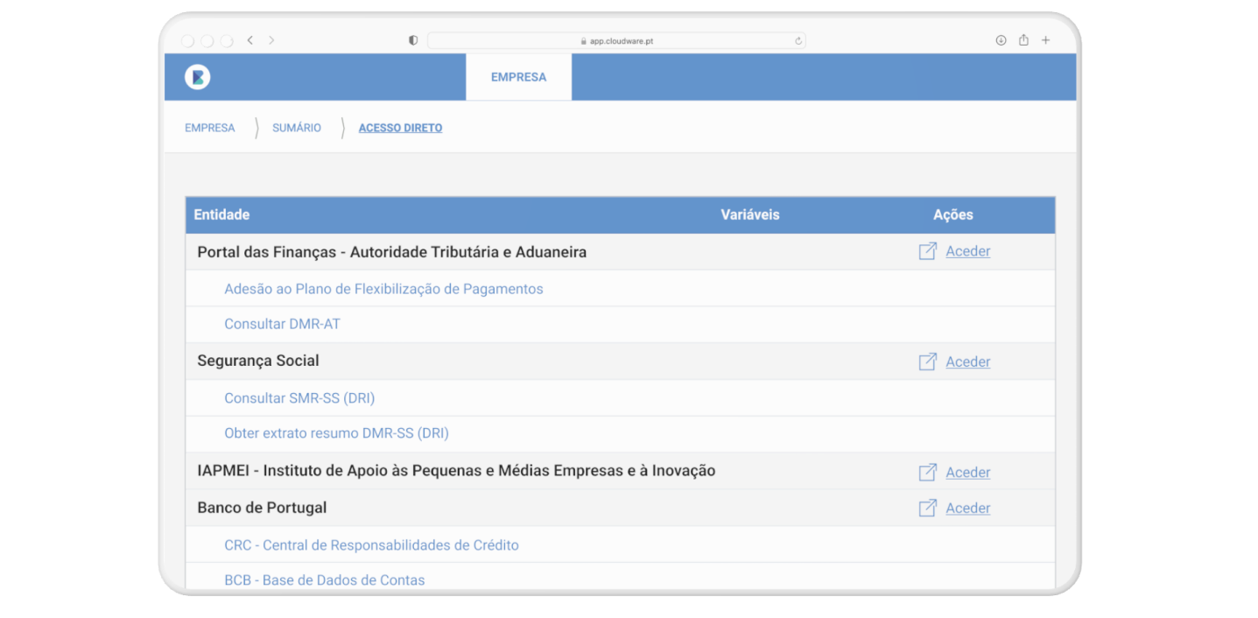Click Aceder for Portal das Finanças
This screenshot has width=1258, height=618.
(968, 251)
